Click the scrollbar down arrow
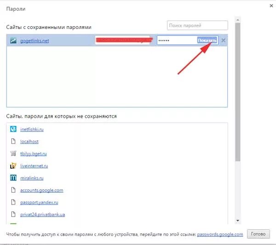This screenshot has width=276, height=245. point(238,221)
